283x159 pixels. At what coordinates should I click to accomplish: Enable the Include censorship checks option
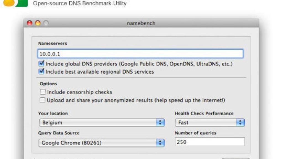[42, 92]
